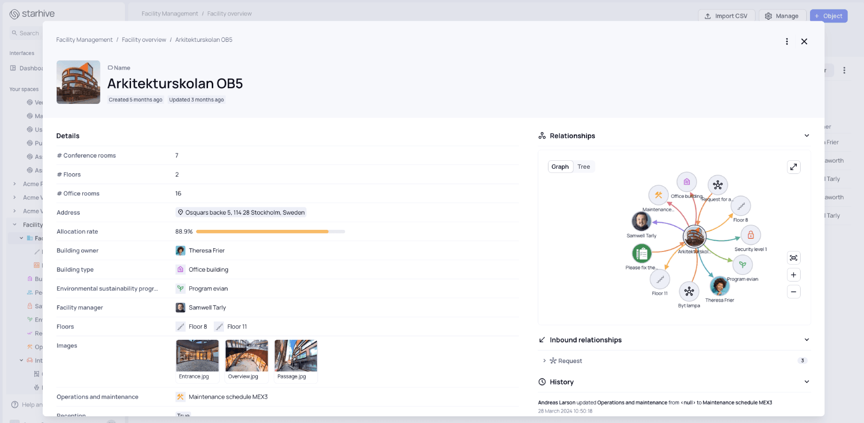Collapse the Inbound relationships section
Screen dimensions: 864x423
pos(806,340)
